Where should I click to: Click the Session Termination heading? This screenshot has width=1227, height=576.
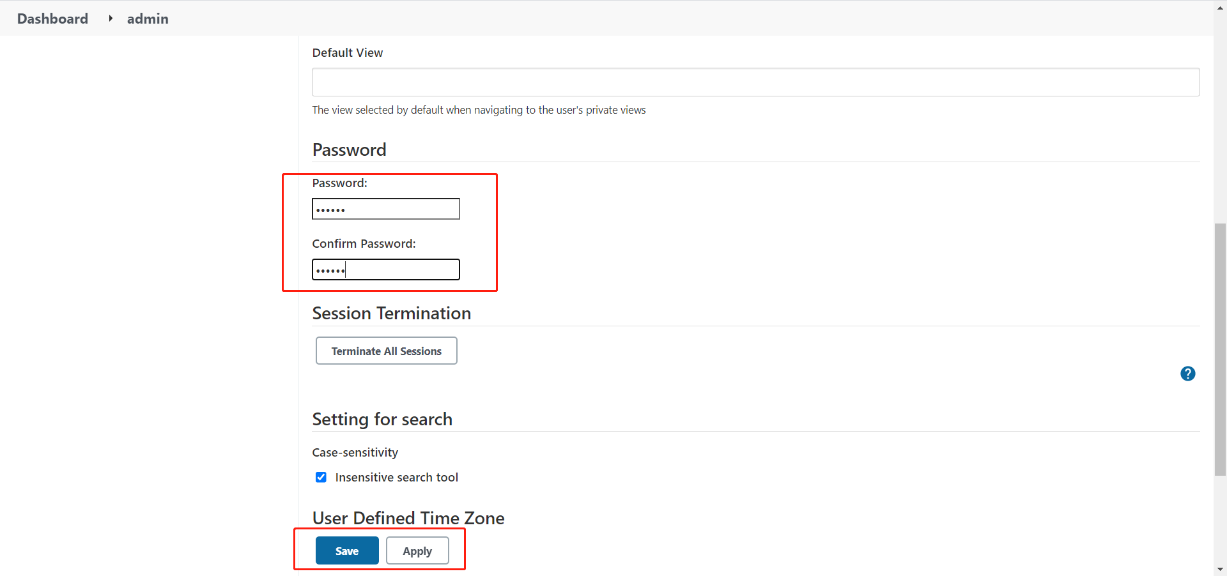pyautogui.click(x=391, y=313)
